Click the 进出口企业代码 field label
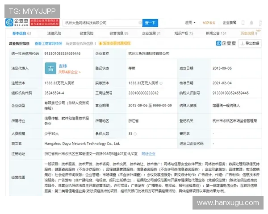 click(x=191, y=144)
